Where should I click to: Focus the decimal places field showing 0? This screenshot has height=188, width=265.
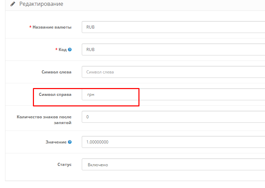[x=173, y=117]
